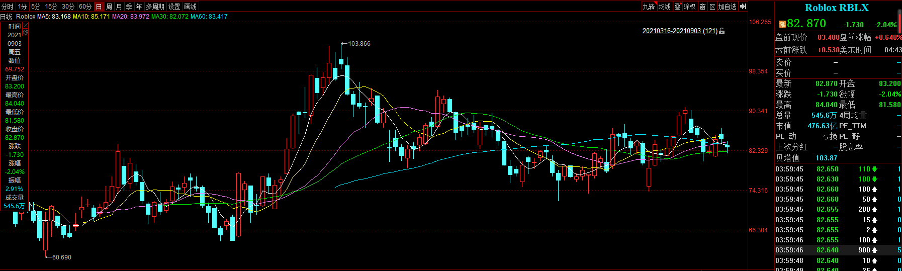Click the 20210316-20210903 date range link
This screenshot has width=902, height=271.
tap(680, 31)
